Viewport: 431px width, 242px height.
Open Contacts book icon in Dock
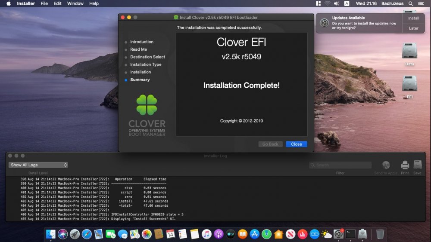[159, 234]
